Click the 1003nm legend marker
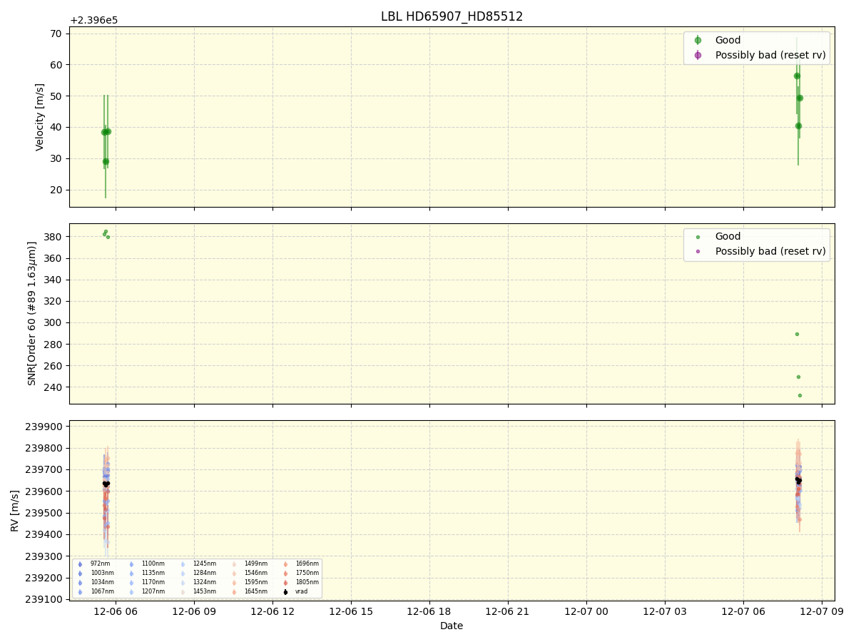This screenshot has height=642, width=856. click(x=80, y=574)
